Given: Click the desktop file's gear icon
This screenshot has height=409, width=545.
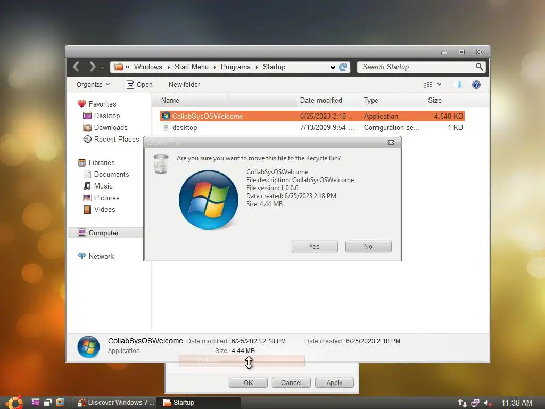Looking at the screenshot, I should pos(166,127).
